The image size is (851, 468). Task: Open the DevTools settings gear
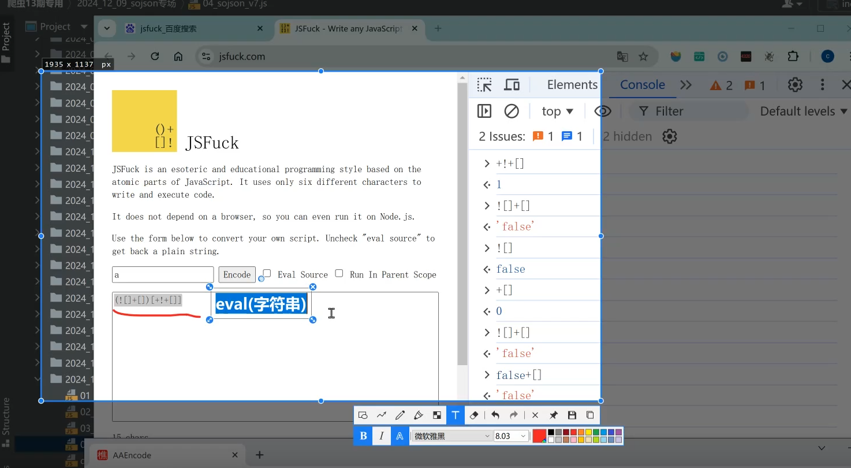tap(795, 85)
